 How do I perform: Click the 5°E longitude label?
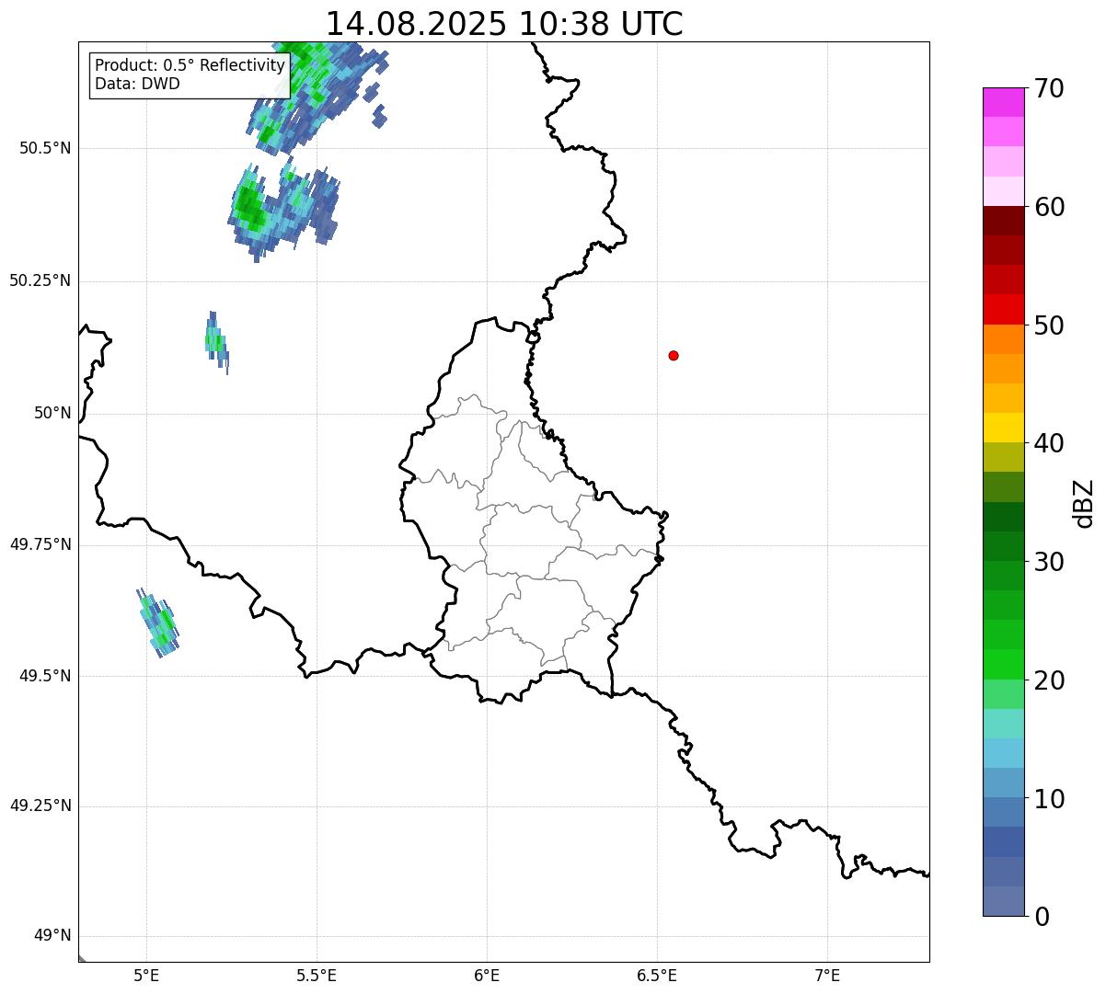click(x=146, y=975)
